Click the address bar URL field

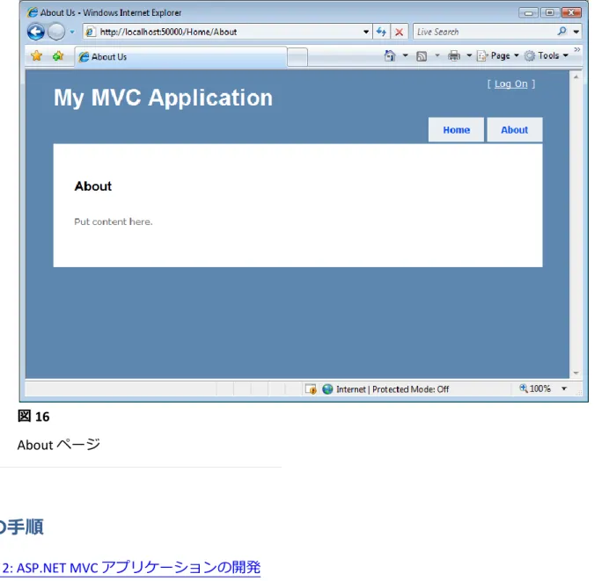point(226,32)
